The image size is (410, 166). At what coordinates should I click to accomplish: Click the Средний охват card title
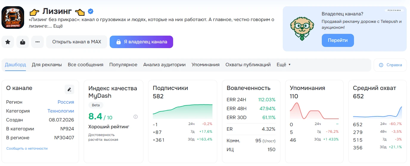point(375,88)
